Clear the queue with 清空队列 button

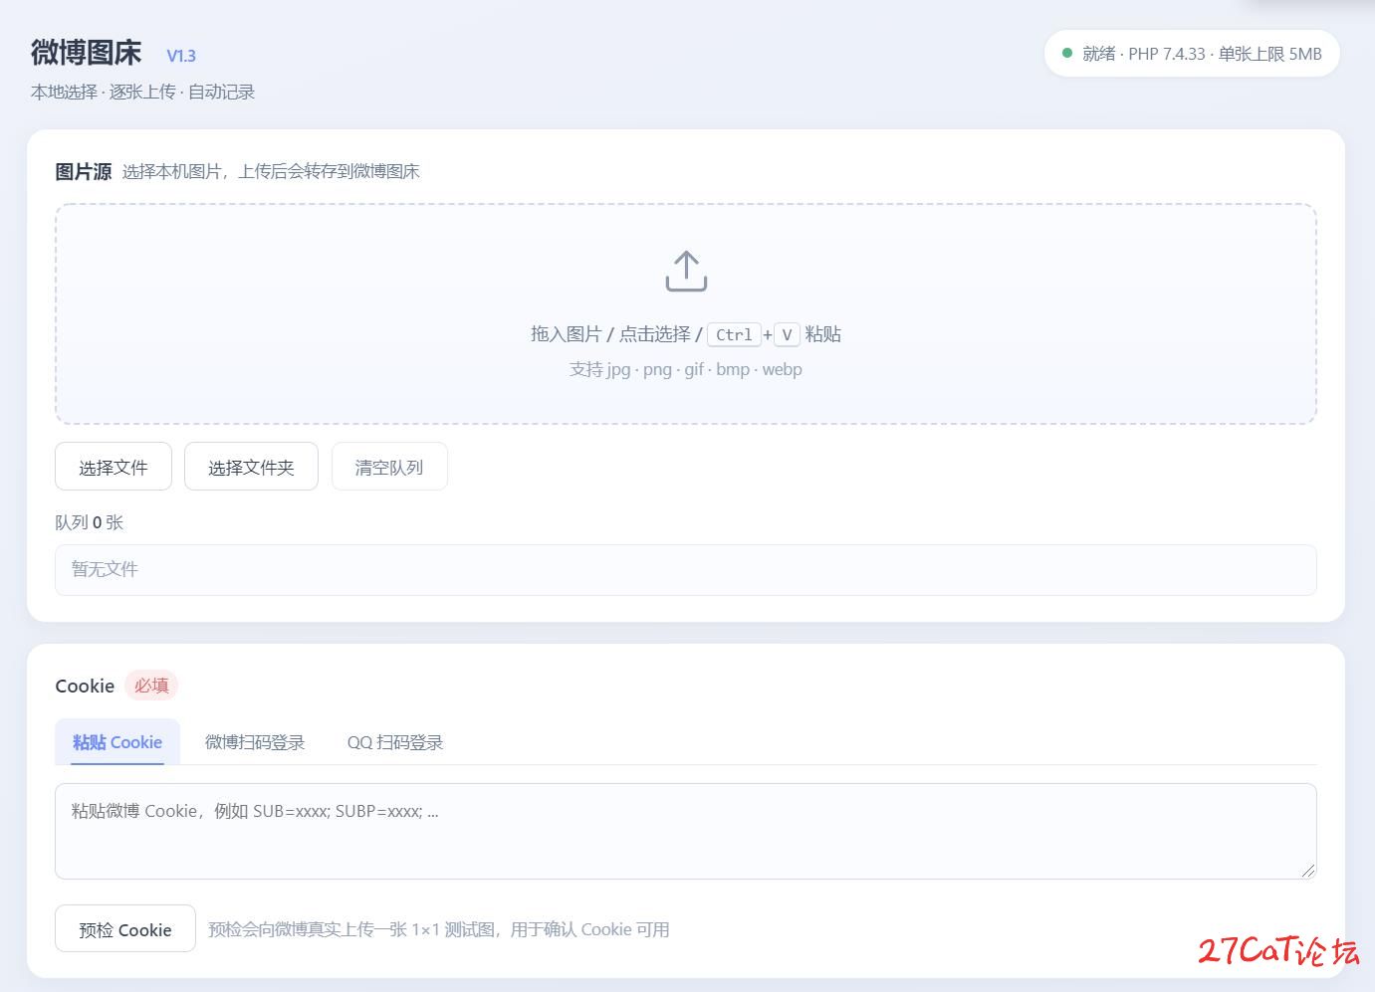[389, 467]
